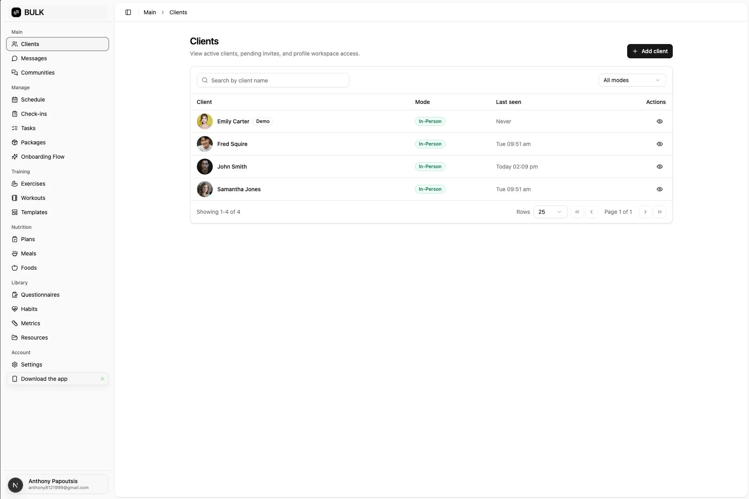
Task: Click the Foods apple icon
Action: point(15,268)
